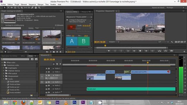Create a new bin in Project panel
Image resolution: width=187 pixels, height=105 pixels.
tap(54, 52)
